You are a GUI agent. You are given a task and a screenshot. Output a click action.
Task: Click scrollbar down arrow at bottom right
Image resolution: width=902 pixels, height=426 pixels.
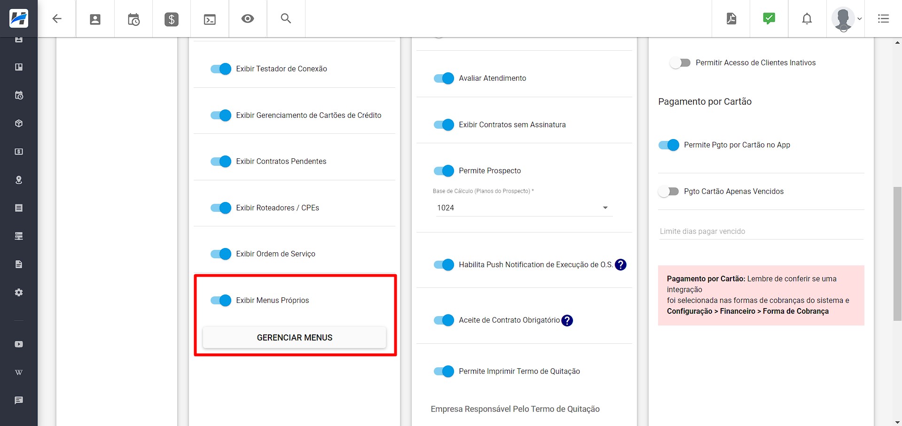tap(897, 422)
